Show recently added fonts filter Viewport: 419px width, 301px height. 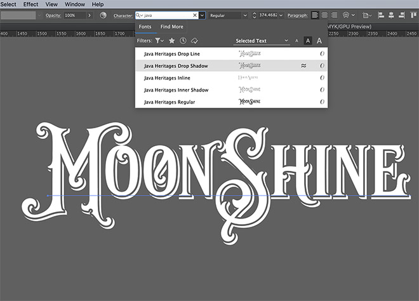click(183, 41)
